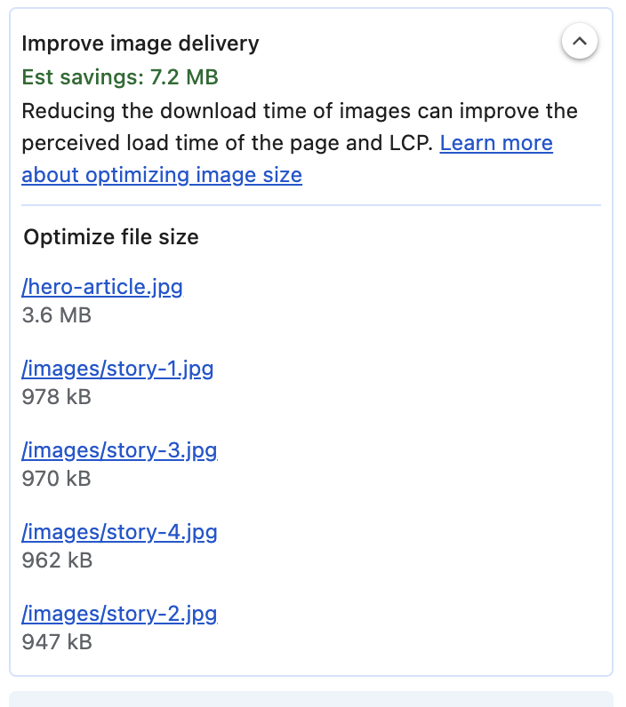This screenshot has height=707, width=626.
Task: Click the Est savings: 7.2 MB text
Action: click(x=120, y=77)
